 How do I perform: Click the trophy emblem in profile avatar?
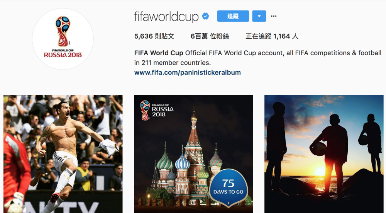click(63, 31)
